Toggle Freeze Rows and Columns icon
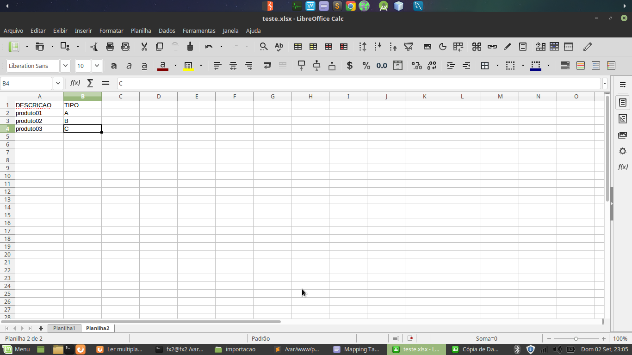Screen dimensions: 632x355 554,47
